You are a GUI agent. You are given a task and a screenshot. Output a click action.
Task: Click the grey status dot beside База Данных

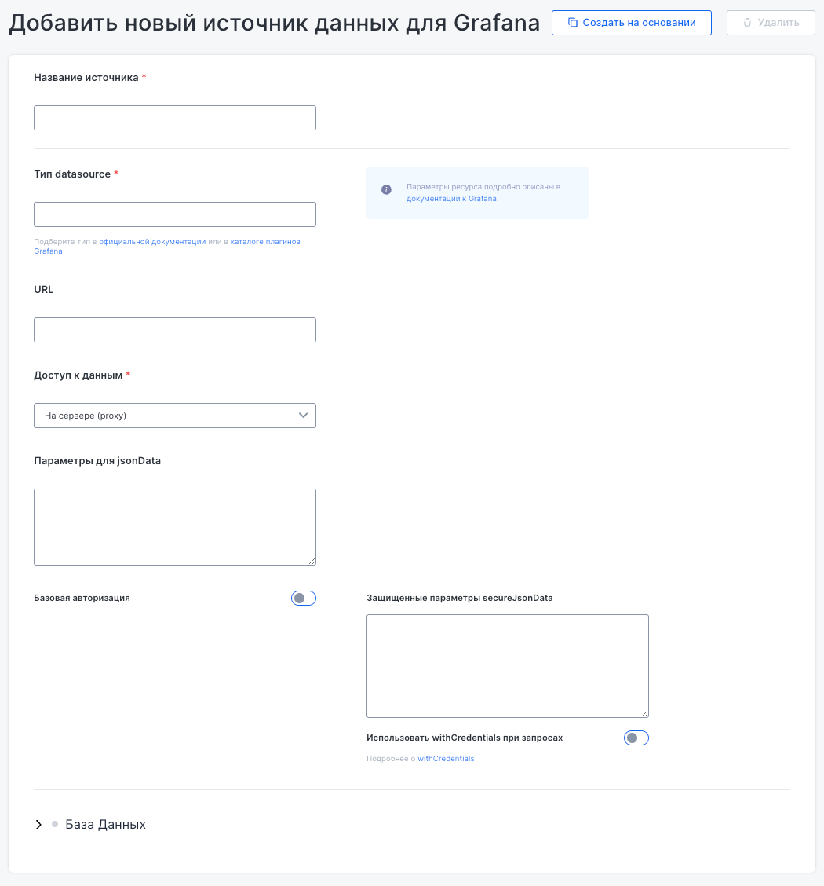click(55, 824)
